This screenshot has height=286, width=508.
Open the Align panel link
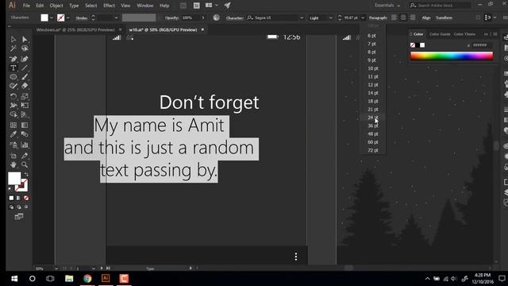point(426,17)
